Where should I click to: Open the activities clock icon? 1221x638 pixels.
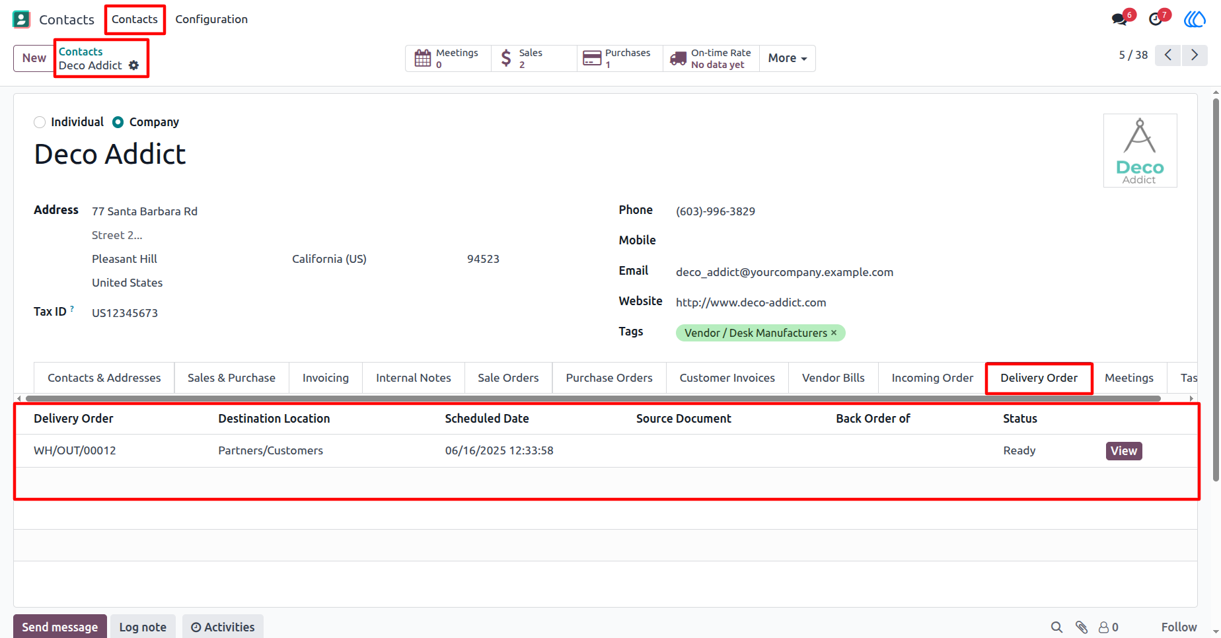point(1156,19)
